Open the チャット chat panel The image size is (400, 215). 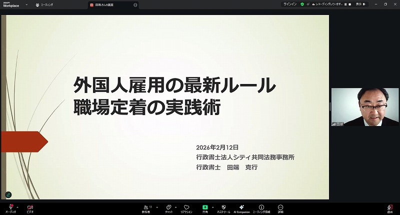(169, 207)
